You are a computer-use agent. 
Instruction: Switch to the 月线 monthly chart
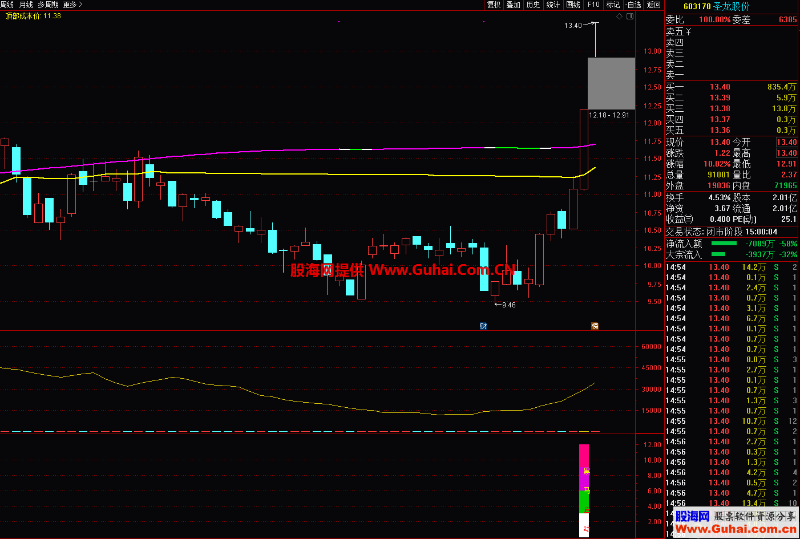(26, 5)
